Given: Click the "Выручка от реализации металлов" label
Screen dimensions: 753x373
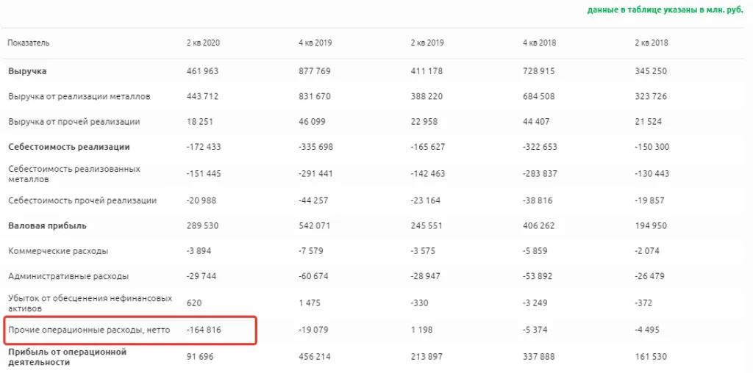Looking at the screenshot, I should coord(79,96).
